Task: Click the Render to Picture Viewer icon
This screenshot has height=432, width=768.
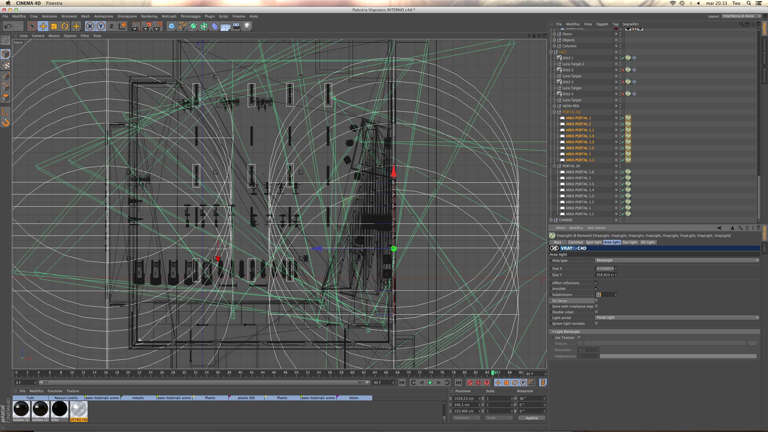Action: (146, 26)
